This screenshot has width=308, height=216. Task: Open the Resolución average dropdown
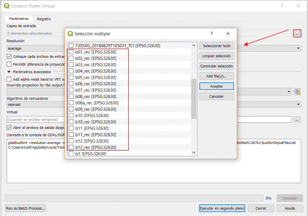tap(298, 48)
